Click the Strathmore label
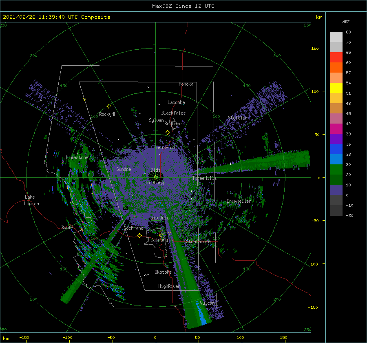The height and width of the screenshot is (343, 367). (198, 241)
